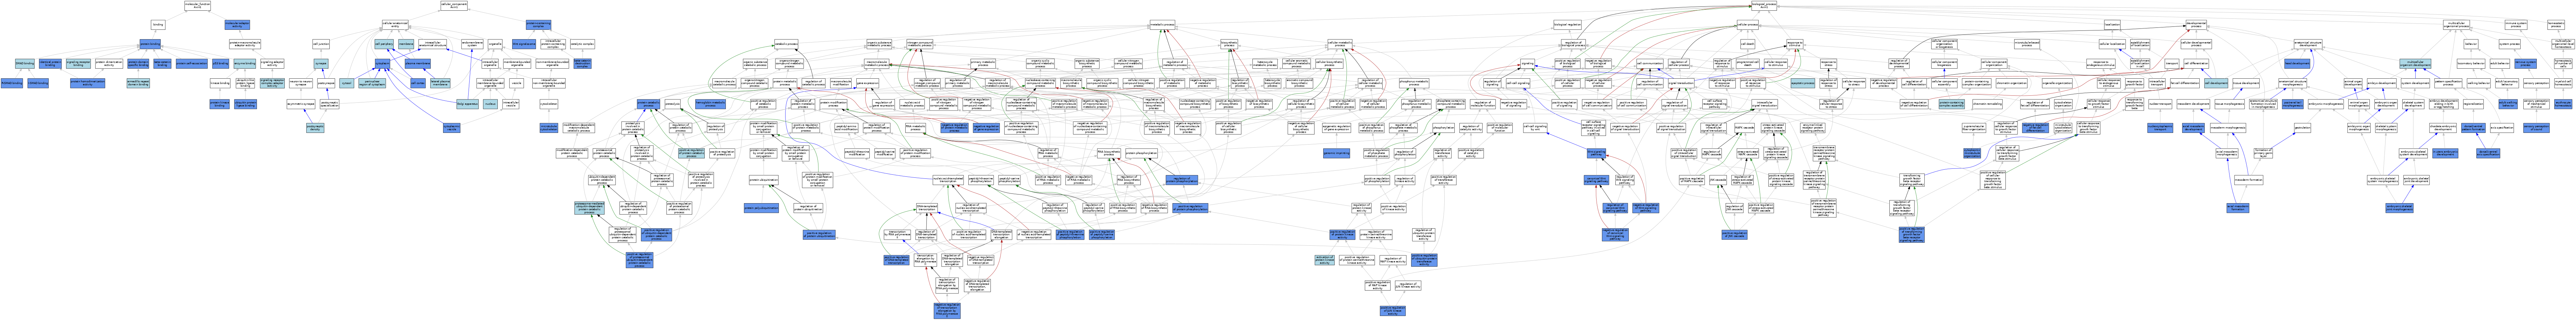The width and height of the screenshot is (2576, 320).
Task: Select "multicellular organism development" node
Action: [x=2415, y=64]
